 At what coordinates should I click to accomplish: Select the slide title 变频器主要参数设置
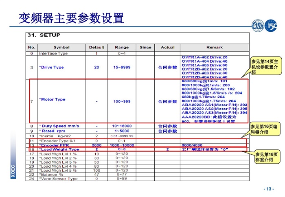pyautogui.click(x=71, y=18)
